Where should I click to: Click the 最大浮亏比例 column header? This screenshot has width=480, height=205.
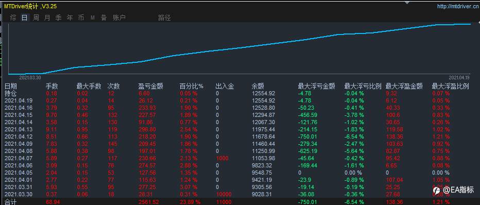[363, 87]
